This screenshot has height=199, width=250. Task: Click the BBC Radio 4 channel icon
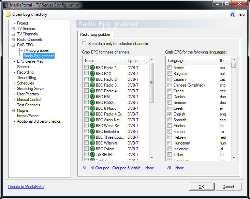(92, 91)
